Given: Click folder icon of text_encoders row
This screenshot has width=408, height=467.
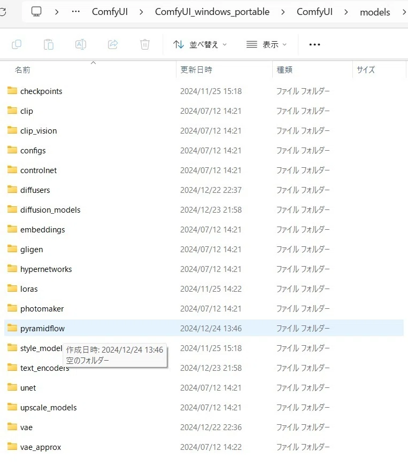Looking at the screenshot, I should coord(12,367).
